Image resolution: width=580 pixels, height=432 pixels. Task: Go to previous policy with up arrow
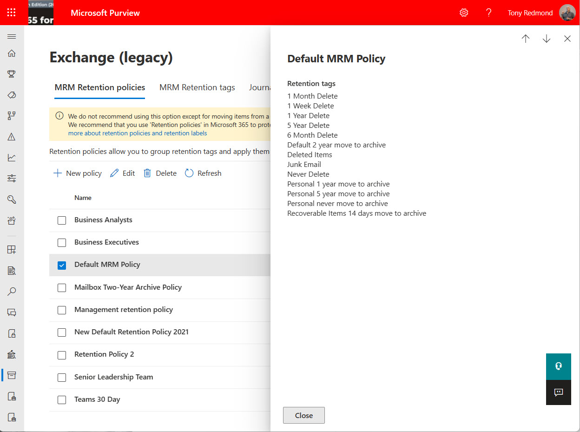(x=526, y=39)
